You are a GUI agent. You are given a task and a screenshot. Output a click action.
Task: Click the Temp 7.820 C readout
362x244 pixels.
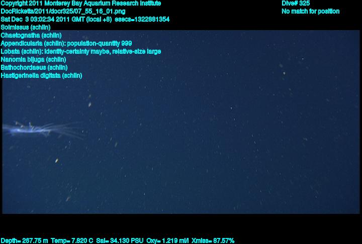[72, 241]
